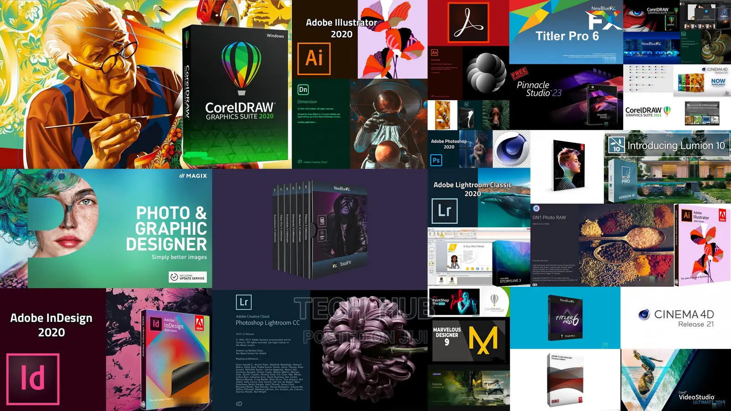Click the 'VideoStudio ULTIMATE 2019' text
The height and width of the screenshot is (411, 731).
[702, 399]
